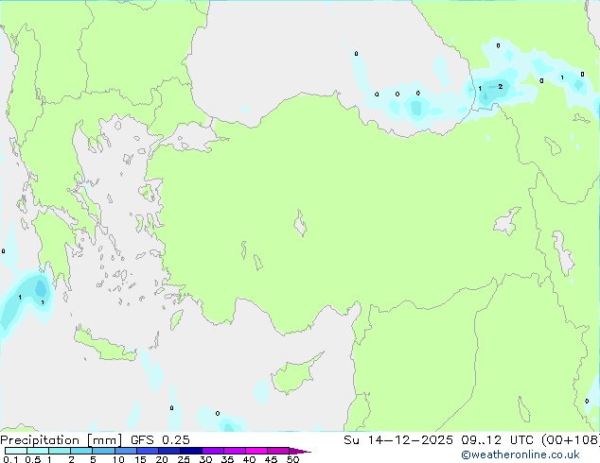This screenshot has width=600, height=463.
Task: Click the '50' legend scale label
Action: click(292, 459)
